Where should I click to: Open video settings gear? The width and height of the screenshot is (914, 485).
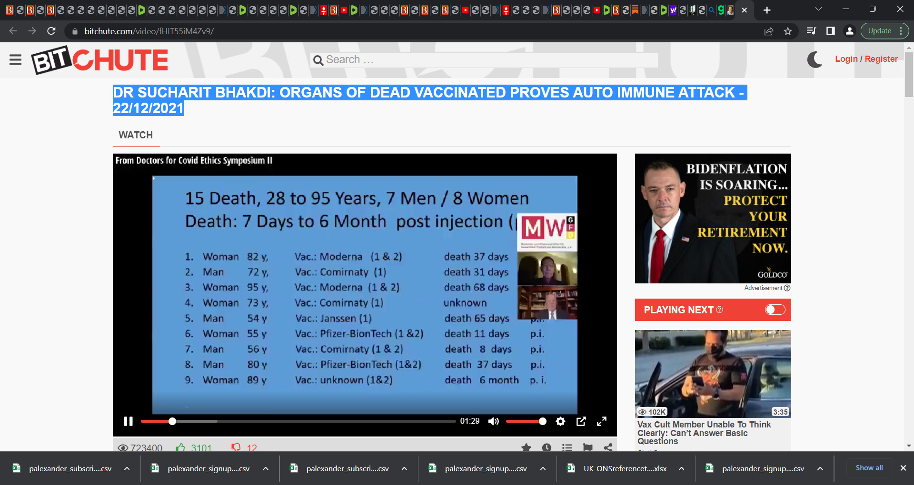tap(560, 421)
